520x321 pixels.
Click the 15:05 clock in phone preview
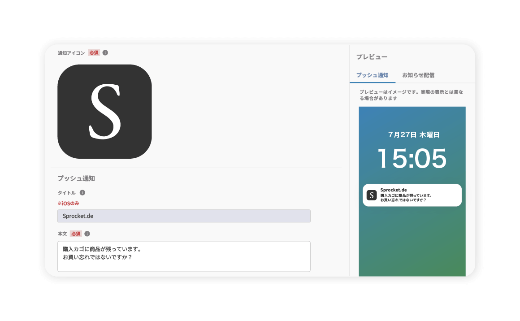click(x=412, y=158)
